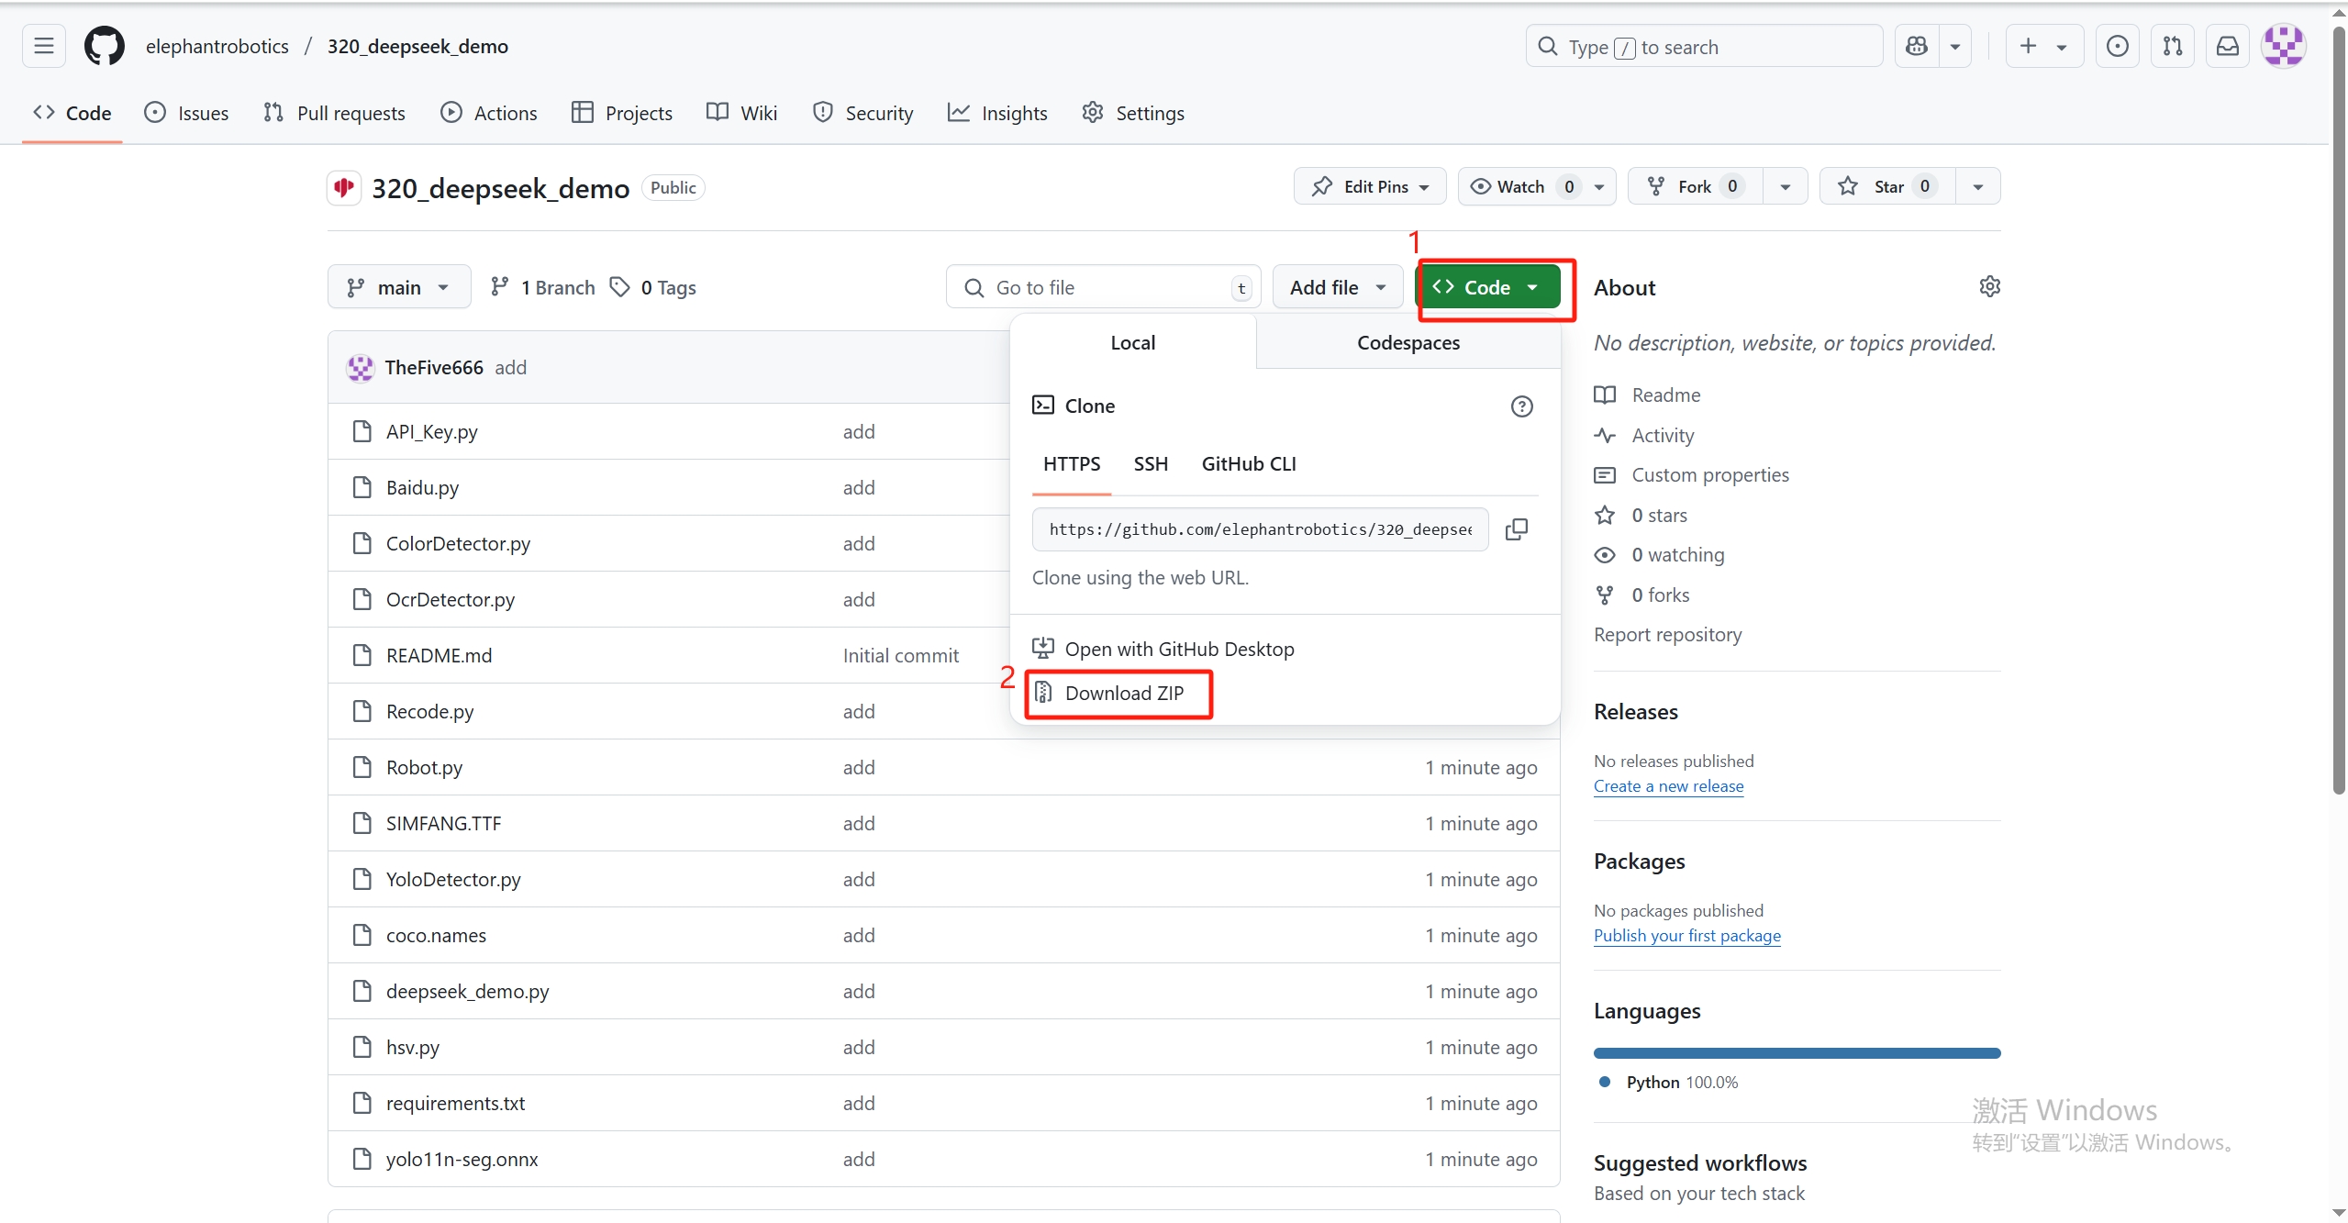This screenshot has height=1223, width=2348.
Task: Focus the Go to file search box
Action: 1103,287
